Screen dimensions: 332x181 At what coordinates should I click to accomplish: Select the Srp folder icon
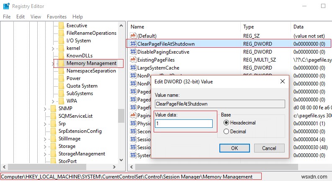coord(53,124)
